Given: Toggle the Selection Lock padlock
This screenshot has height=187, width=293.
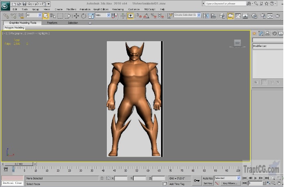Looking at the screenshot, I should point(102,178).
